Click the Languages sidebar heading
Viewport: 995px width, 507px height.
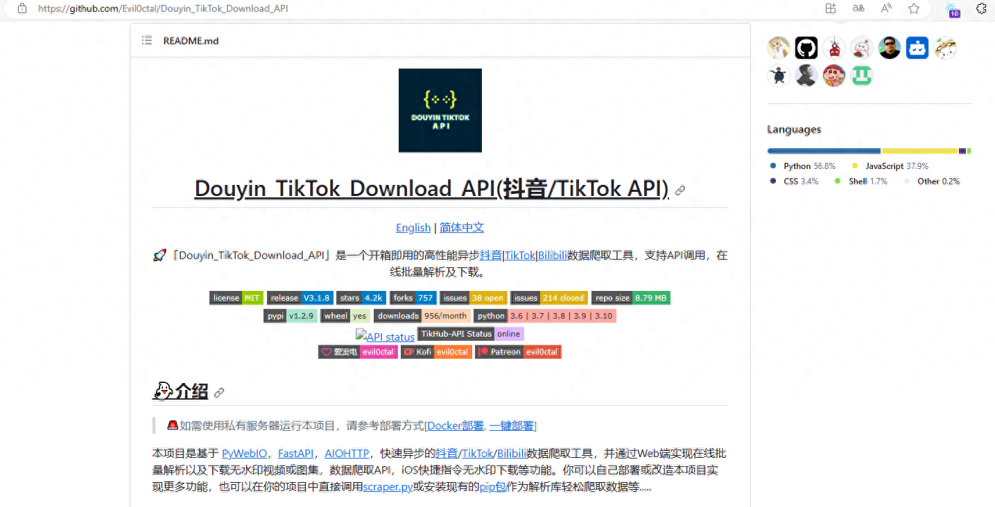[x=794, y=130]
